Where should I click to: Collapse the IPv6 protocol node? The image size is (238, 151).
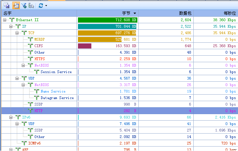coord(11,117)
